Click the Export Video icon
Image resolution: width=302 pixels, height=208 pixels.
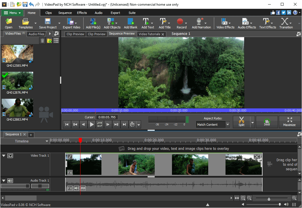[x=71, y=23]
